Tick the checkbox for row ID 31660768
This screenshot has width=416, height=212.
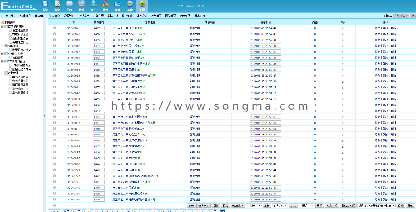click(x=55, y=200)
